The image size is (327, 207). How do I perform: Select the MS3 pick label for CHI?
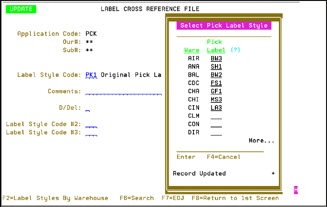tap(216, 100)
